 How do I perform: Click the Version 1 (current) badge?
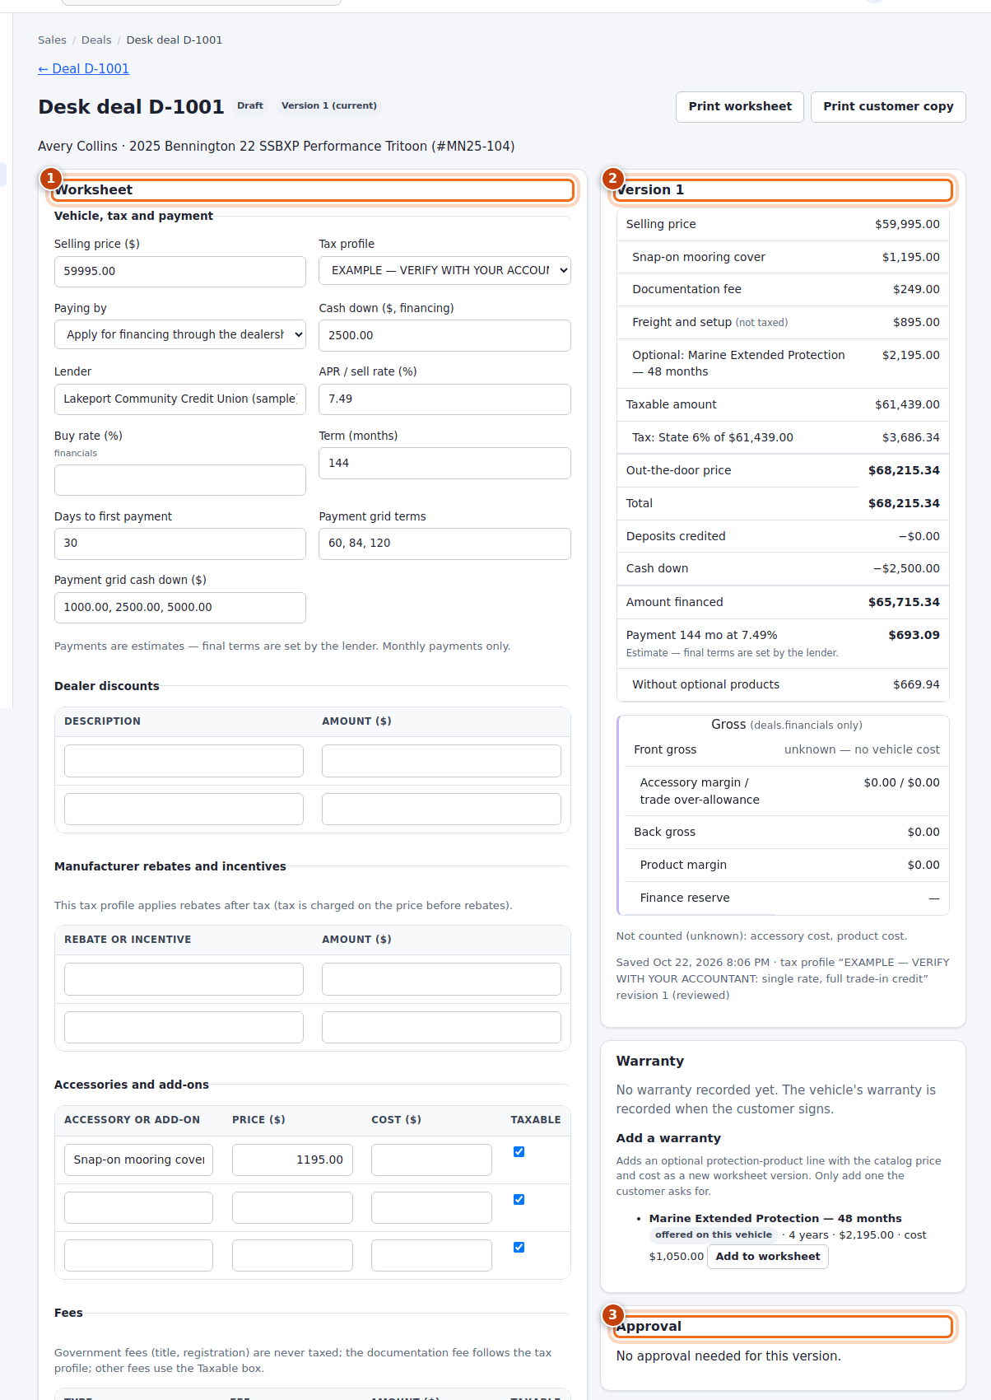329,106
